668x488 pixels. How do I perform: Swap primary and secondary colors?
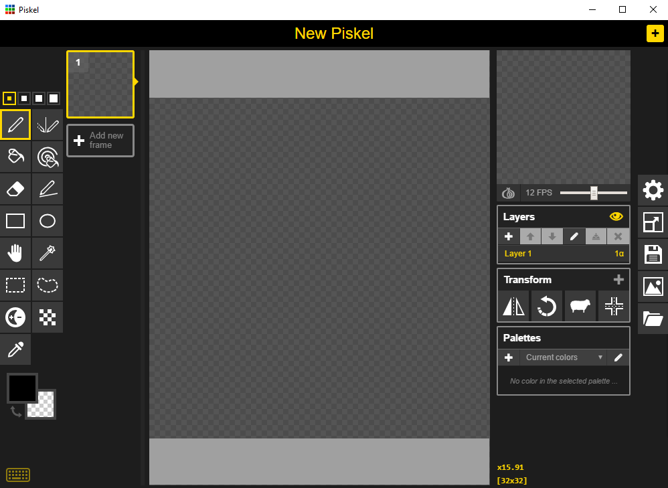click(16, 411)
